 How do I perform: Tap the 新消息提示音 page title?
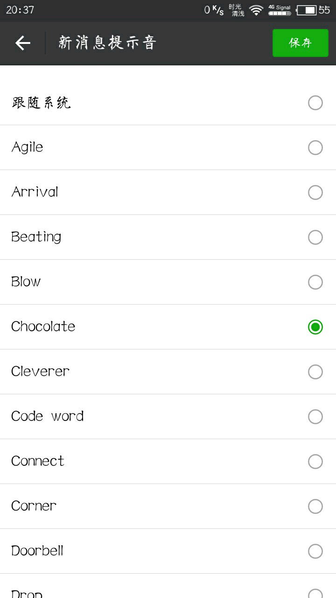107,43
